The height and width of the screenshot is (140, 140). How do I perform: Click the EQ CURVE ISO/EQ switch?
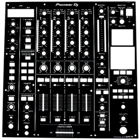tap(102, 116)
